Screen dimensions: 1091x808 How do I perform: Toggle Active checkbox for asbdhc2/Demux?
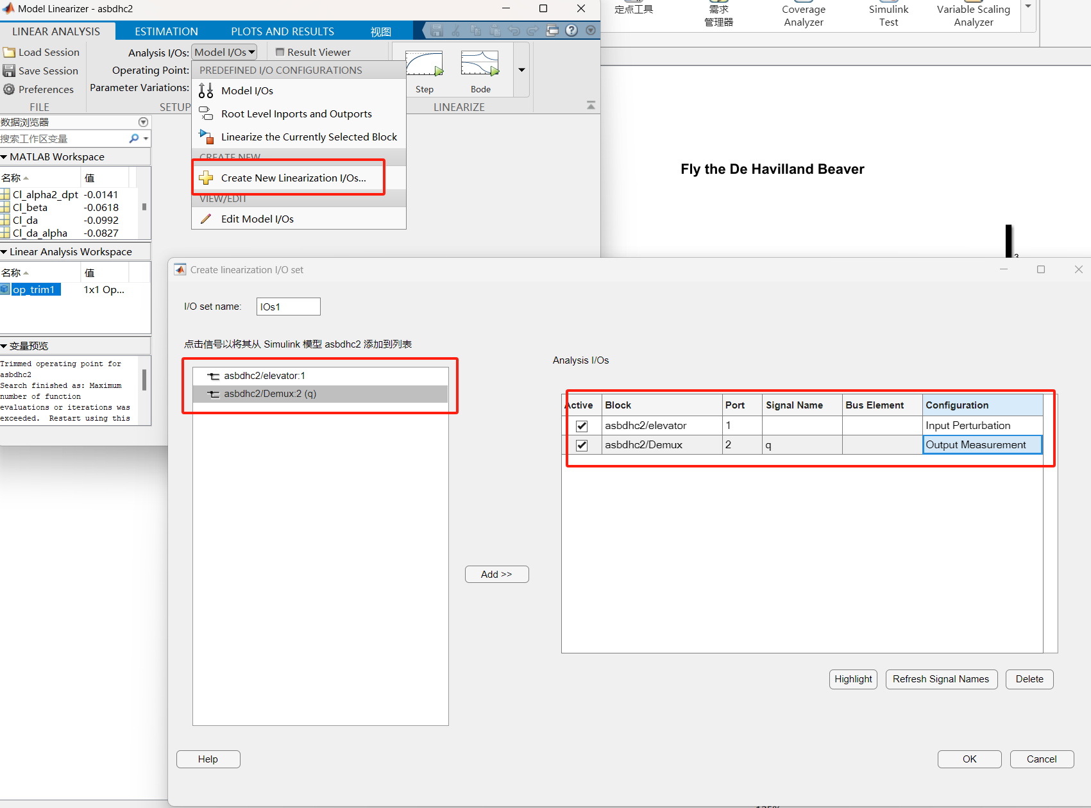[x=582, y=445]
